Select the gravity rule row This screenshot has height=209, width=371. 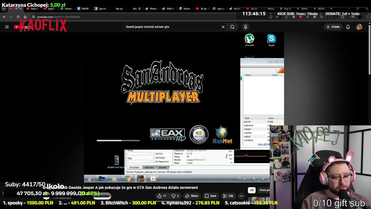[x=264, y=122]
